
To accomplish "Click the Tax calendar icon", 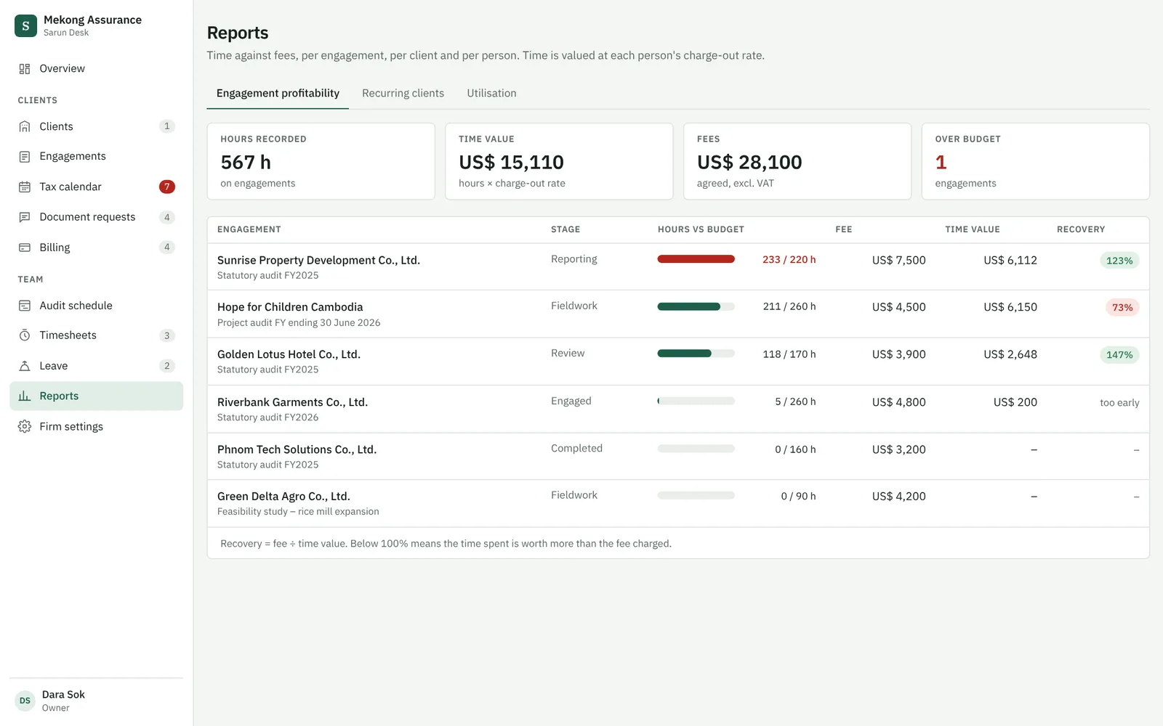I will coord(25,187).
